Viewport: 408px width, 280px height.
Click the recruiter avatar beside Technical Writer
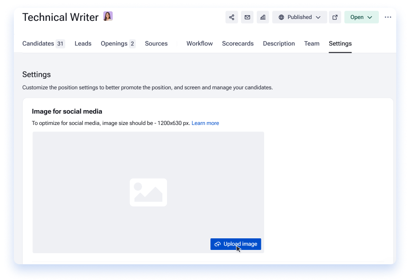(108, 16)
